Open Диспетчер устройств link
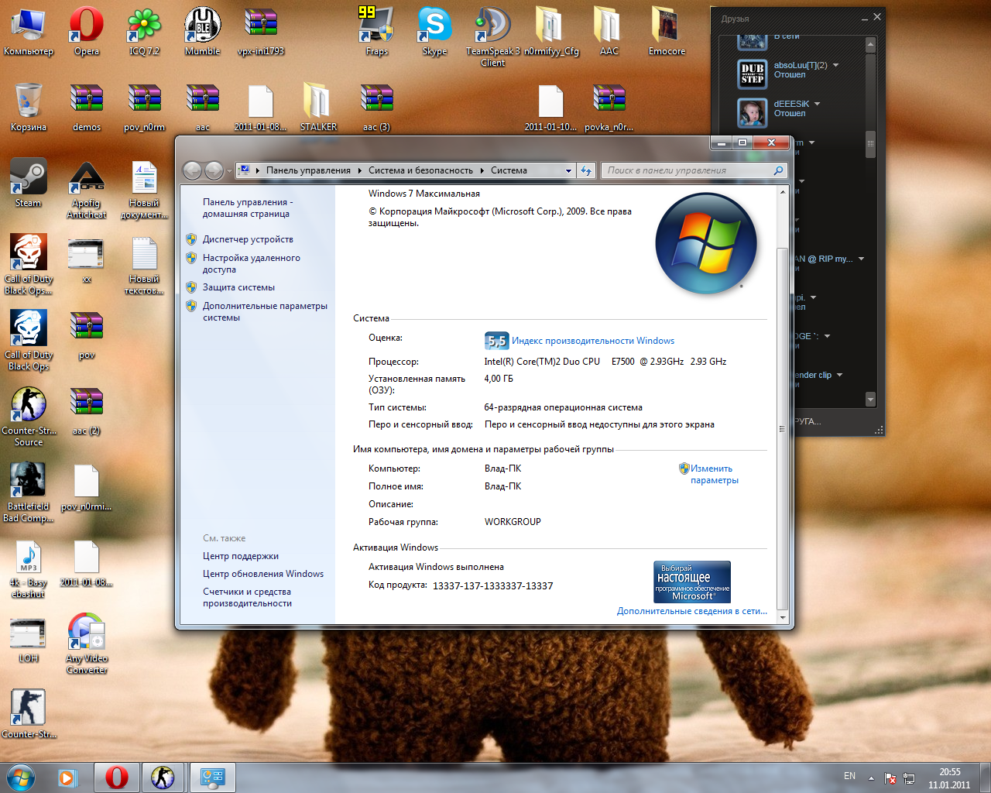 (x=248, y=239)
